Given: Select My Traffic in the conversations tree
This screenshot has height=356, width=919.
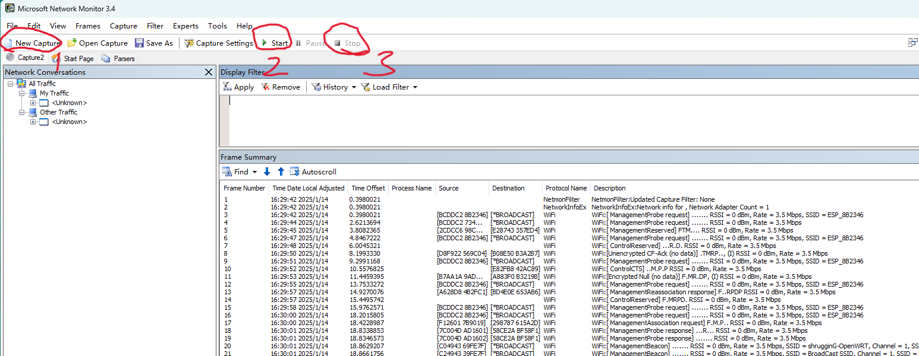Looking at the screenshot, I should click(54, 93).
